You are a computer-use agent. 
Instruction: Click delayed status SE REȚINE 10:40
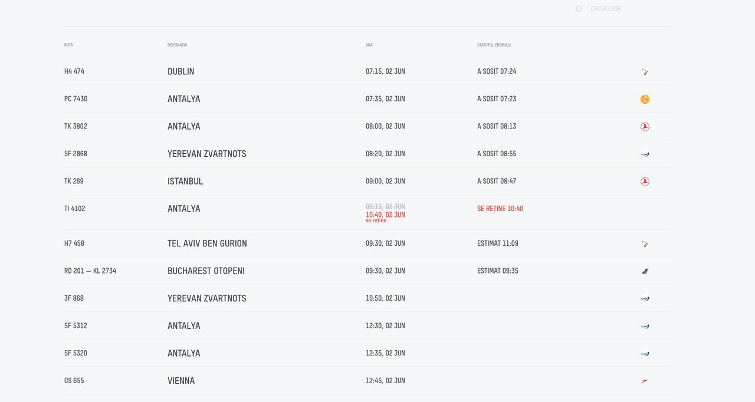[500, 209]
